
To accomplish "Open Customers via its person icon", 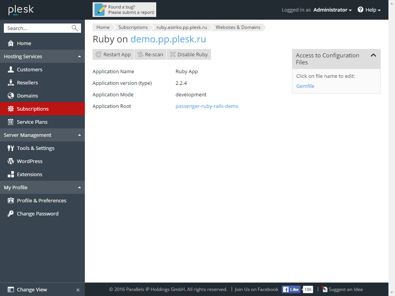I will [11, 69].
